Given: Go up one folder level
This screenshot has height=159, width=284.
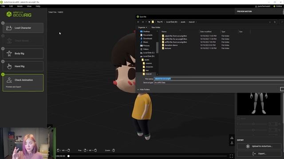Looking at the screenshot, I should (x=149, y=22).
